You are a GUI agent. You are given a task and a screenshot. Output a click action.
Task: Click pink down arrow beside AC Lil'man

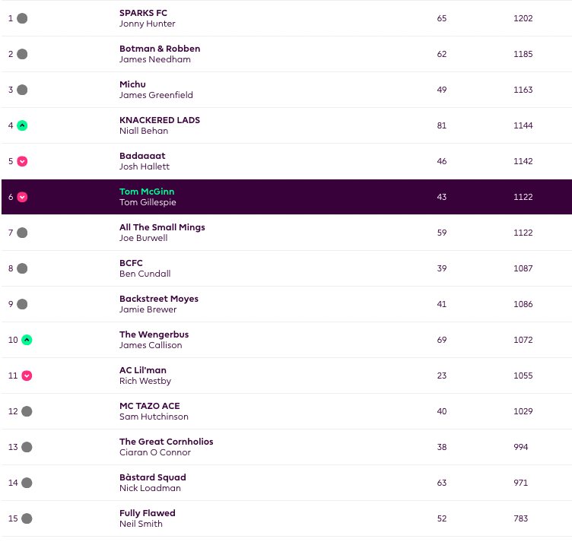[27, 376]
